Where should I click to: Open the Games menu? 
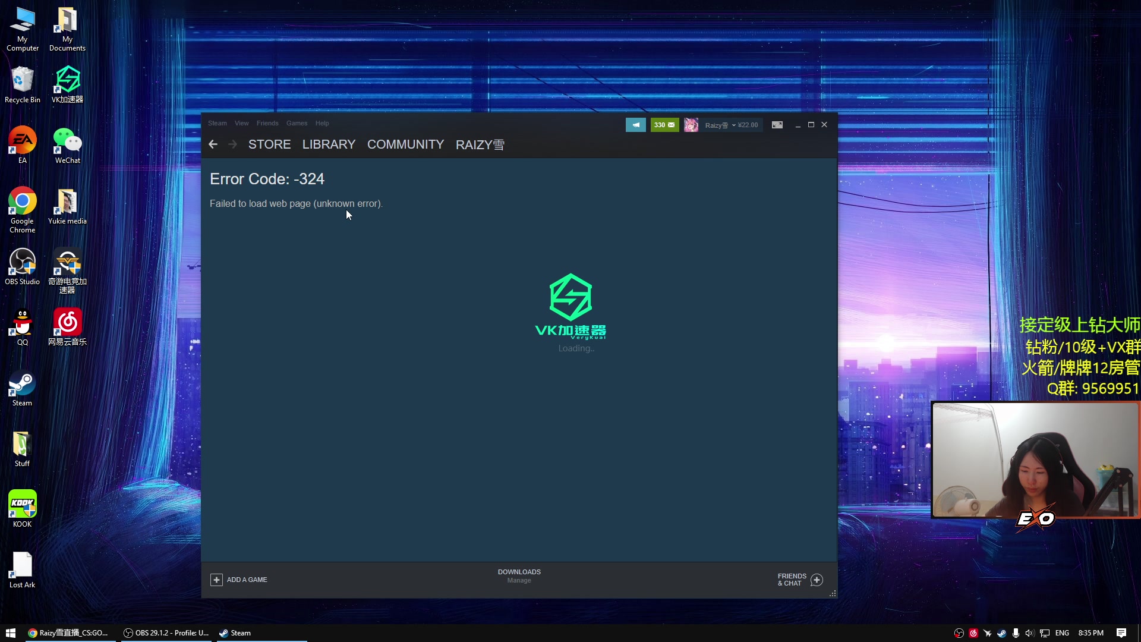(x=297, y=123)
